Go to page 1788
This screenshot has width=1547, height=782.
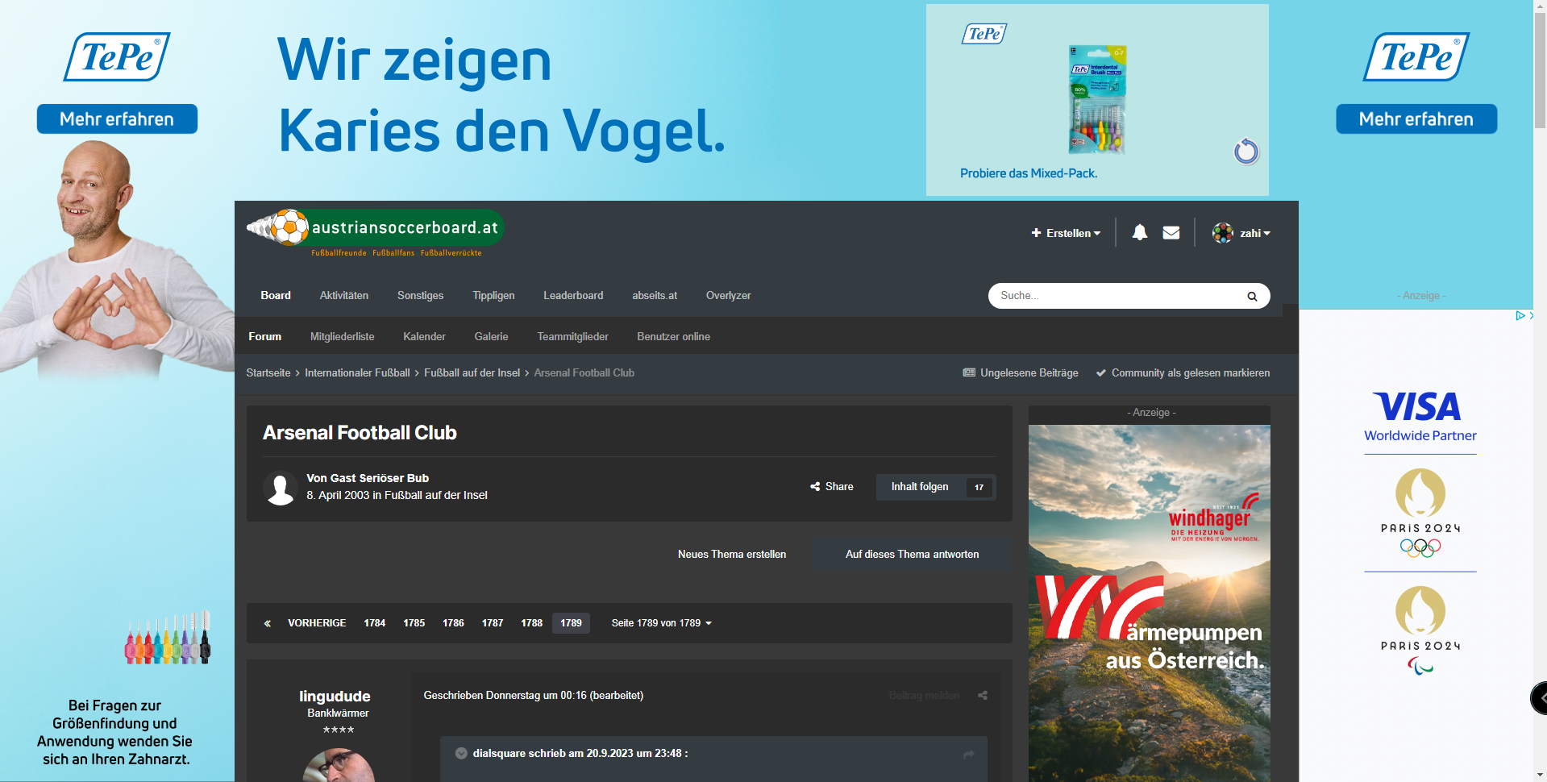coord(532,623)
